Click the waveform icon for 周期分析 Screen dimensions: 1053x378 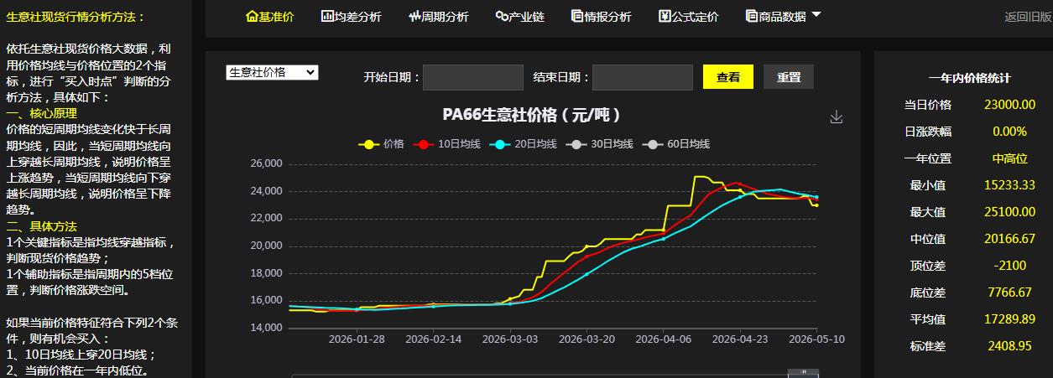tap(414, 16)
